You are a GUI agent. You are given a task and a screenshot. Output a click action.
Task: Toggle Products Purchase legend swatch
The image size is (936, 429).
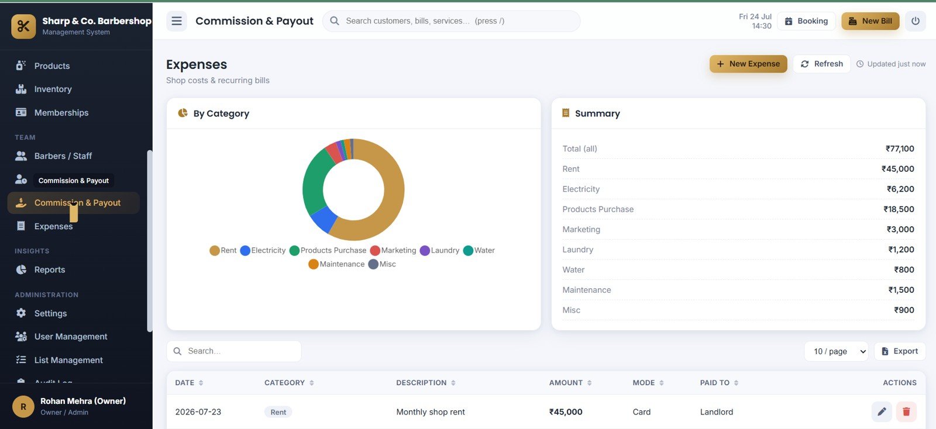point(294,250)
